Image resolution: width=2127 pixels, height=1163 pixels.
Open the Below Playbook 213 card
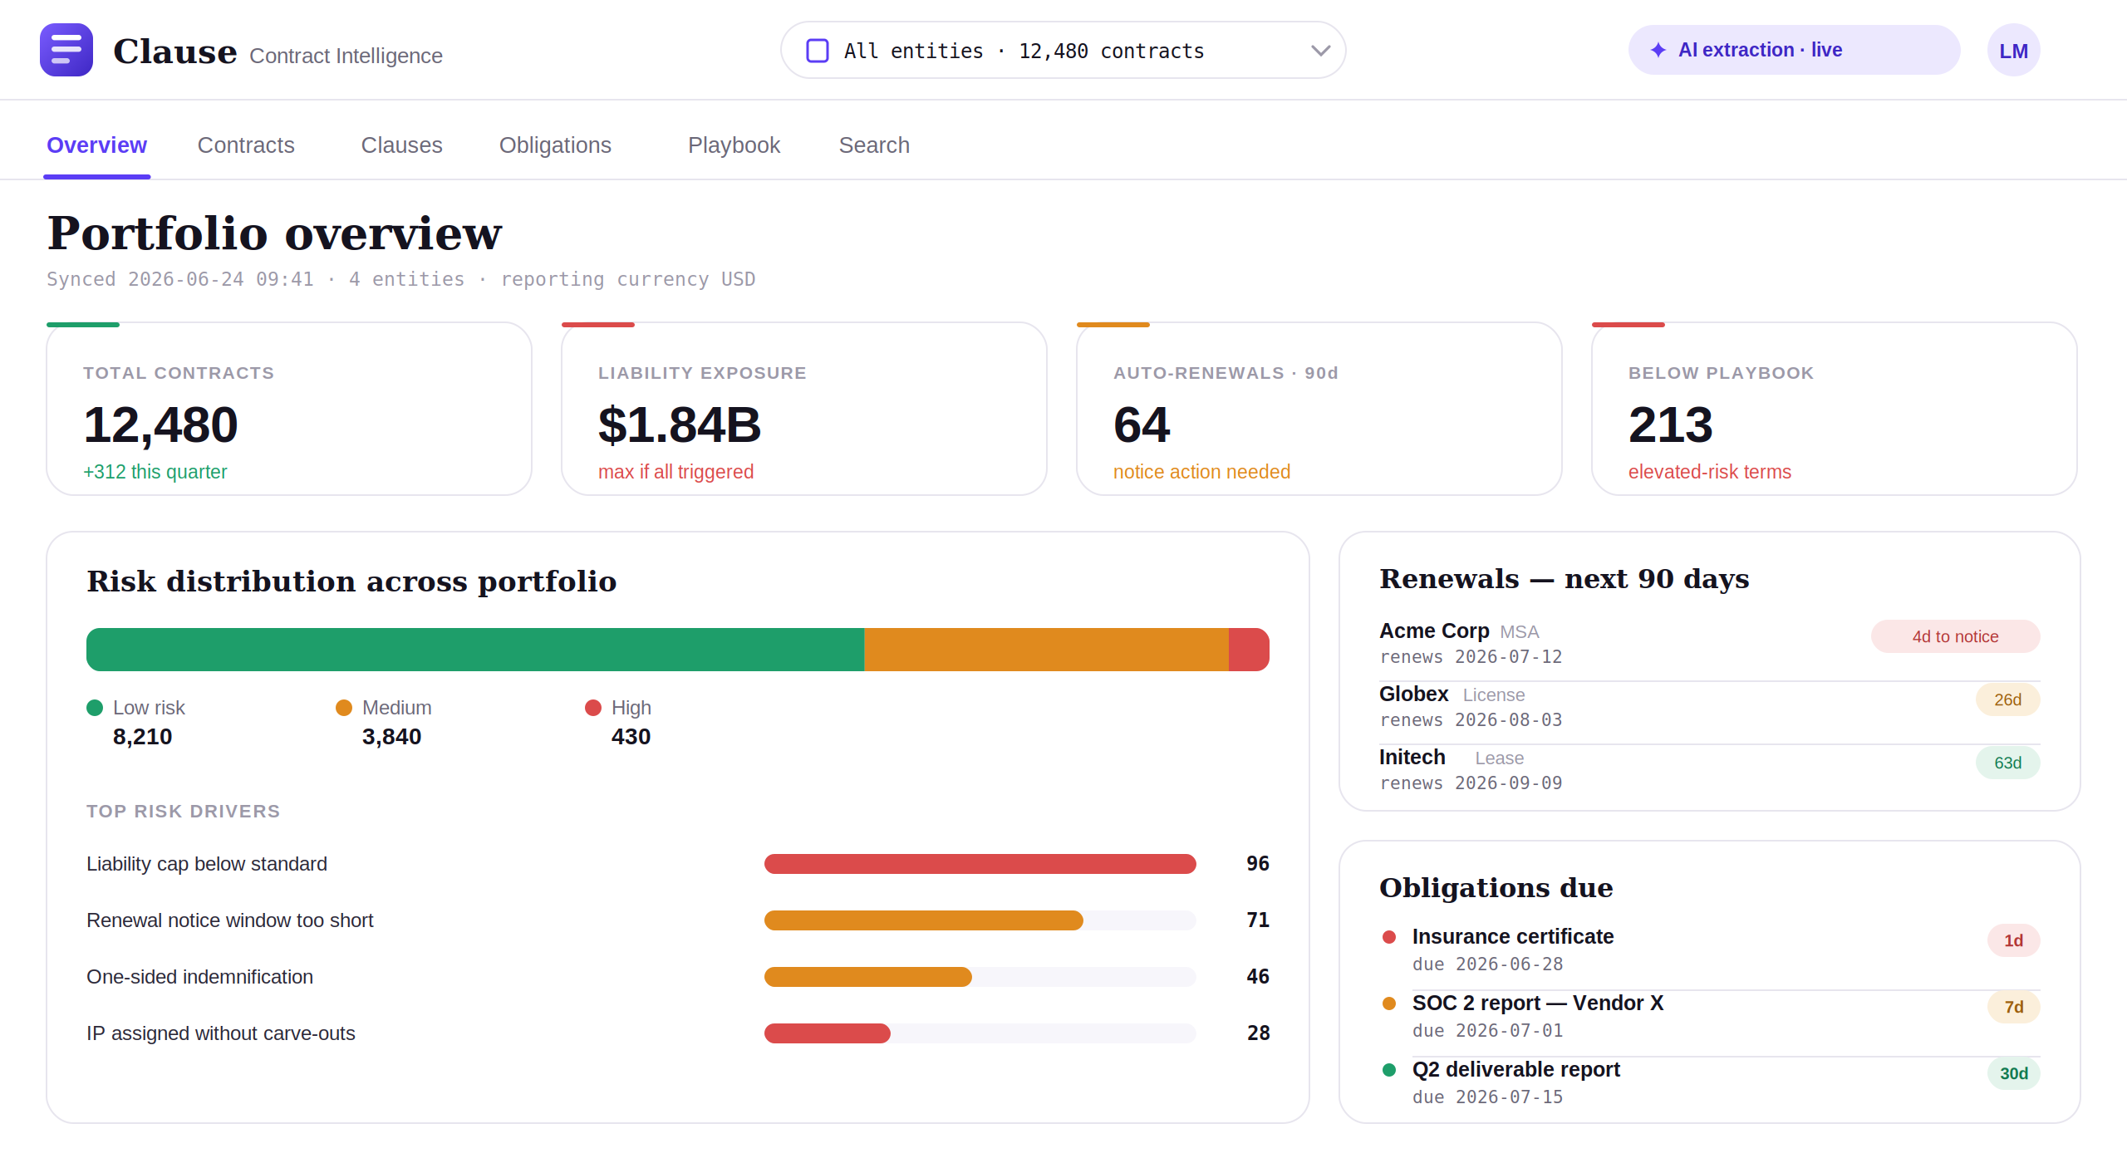point(1835,409)
